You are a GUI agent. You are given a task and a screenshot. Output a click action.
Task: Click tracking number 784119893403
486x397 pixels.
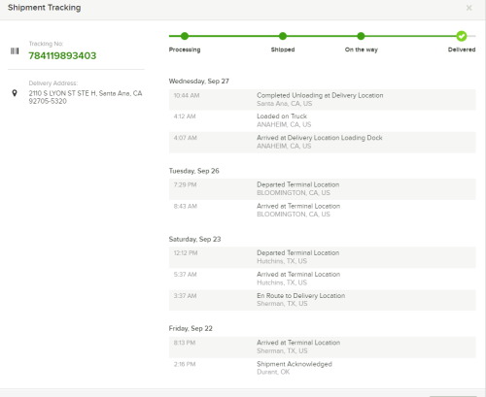coord(62,55)
